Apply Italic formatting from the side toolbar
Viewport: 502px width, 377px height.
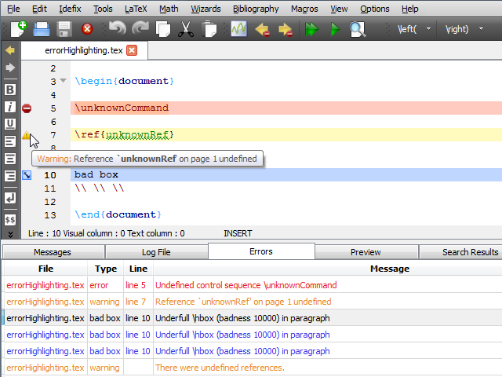coord(10,107)
